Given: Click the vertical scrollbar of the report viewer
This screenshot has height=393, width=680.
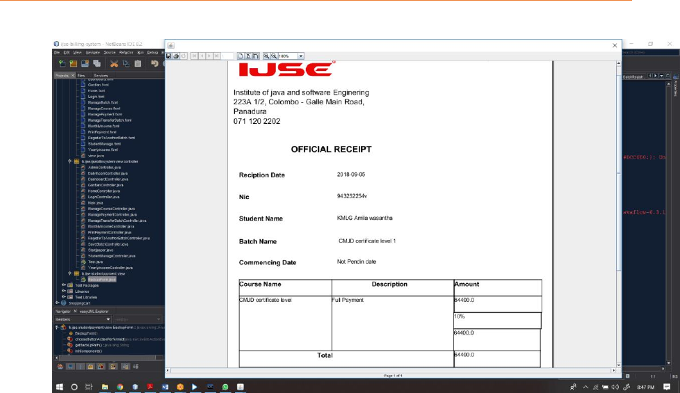Looking at the screenshot, I should point(619,214).
